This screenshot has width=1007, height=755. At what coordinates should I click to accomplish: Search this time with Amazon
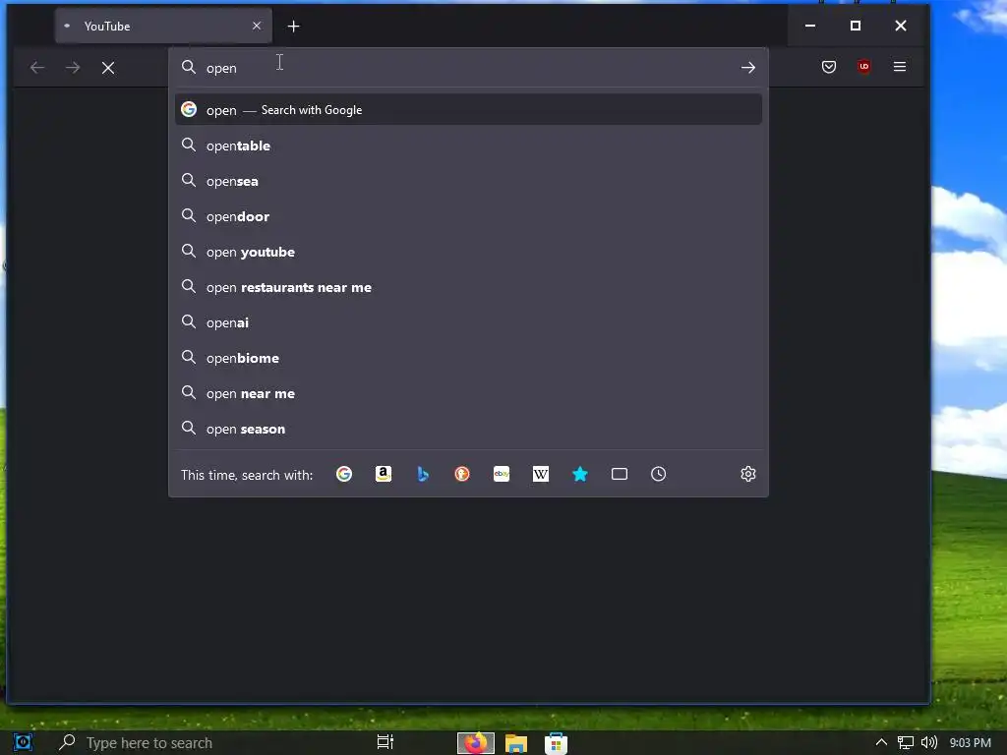(384, 475)
